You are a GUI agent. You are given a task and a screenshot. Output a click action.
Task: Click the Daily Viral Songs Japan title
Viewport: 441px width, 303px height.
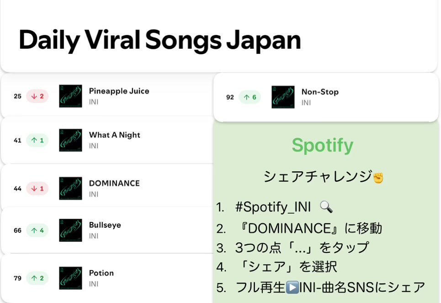[x=160, y=41]
